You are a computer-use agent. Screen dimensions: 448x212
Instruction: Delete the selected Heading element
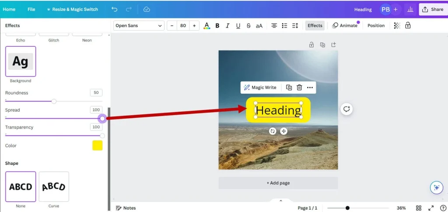(299, 88)
